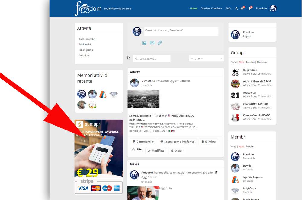Click the Freedom avatar in the top navigation

click(273, 8)
